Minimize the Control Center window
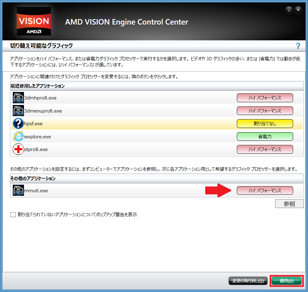Viewport: 308px width, 292px height. [289, 10]
